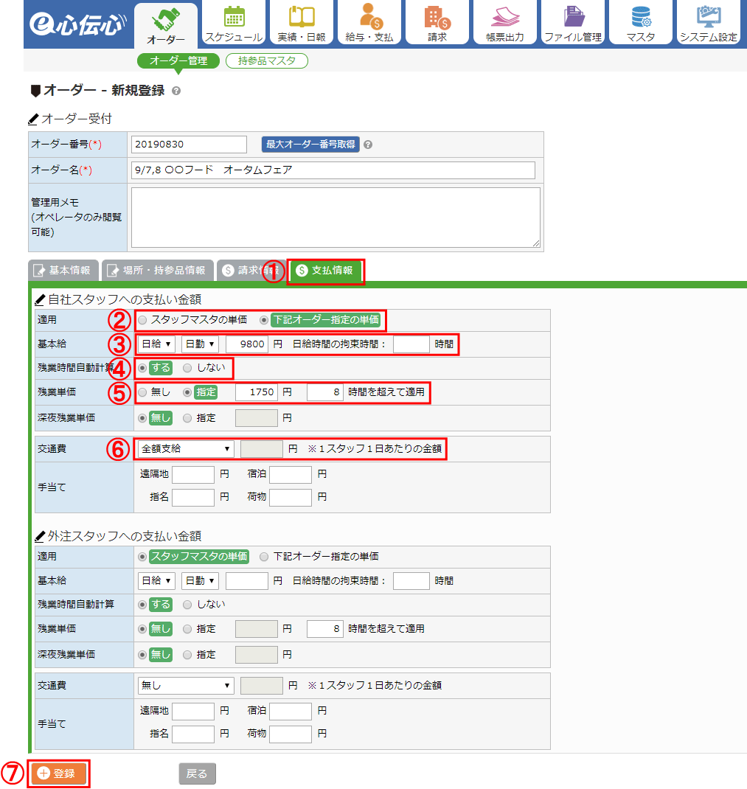Click the 戻る button
747x789 pixels.
click(x=198, y=774)
